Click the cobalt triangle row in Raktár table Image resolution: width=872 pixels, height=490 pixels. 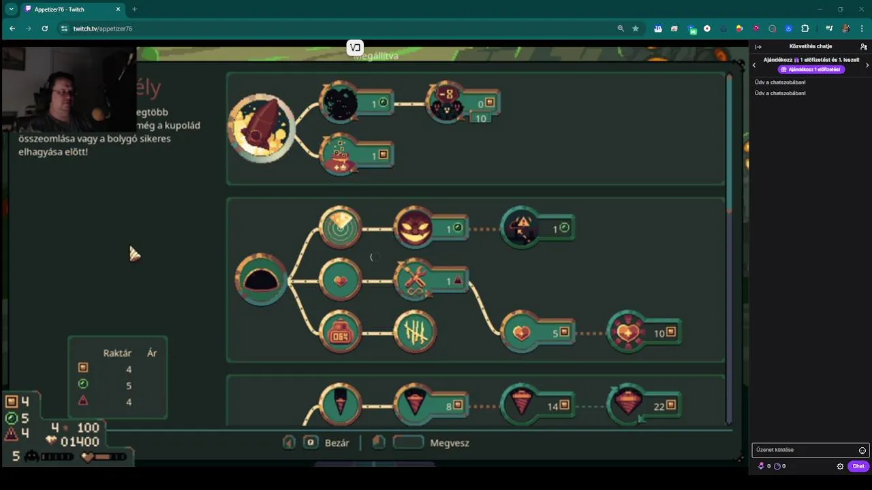(x=117, y=402)
